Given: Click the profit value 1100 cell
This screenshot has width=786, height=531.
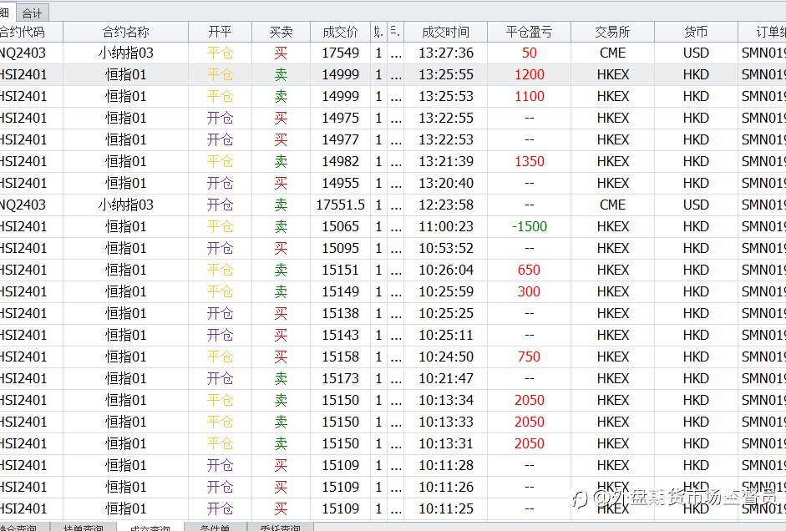Looking at the screenshot, I should click(x=529, y=96).
